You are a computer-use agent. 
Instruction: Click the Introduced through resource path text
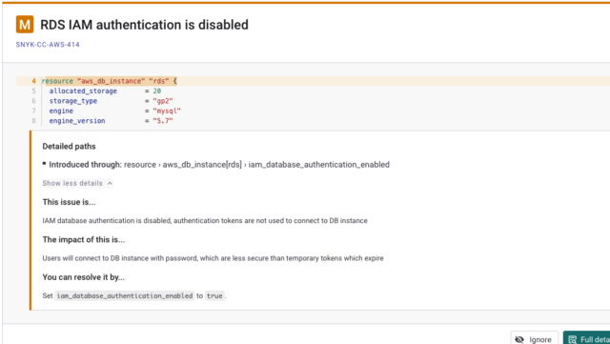256,165
